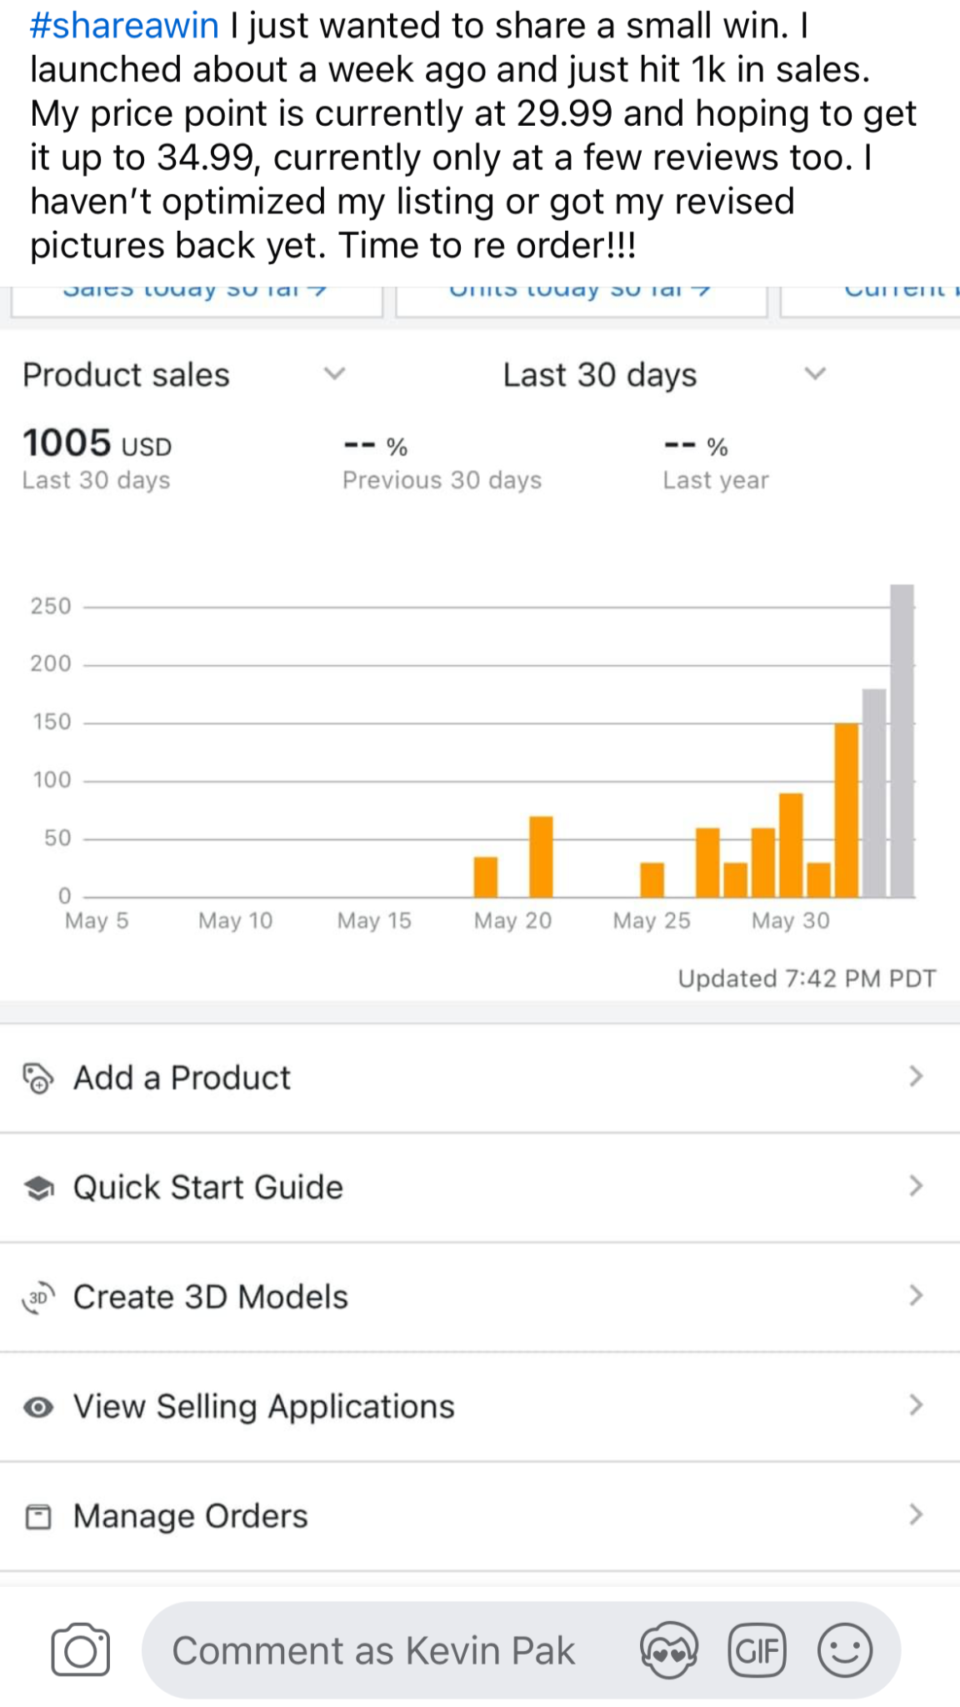This screenshot has width=960, height=1707.
Task: Open the avatar sticker picker icon
Action: click(x=668, y=1649)
